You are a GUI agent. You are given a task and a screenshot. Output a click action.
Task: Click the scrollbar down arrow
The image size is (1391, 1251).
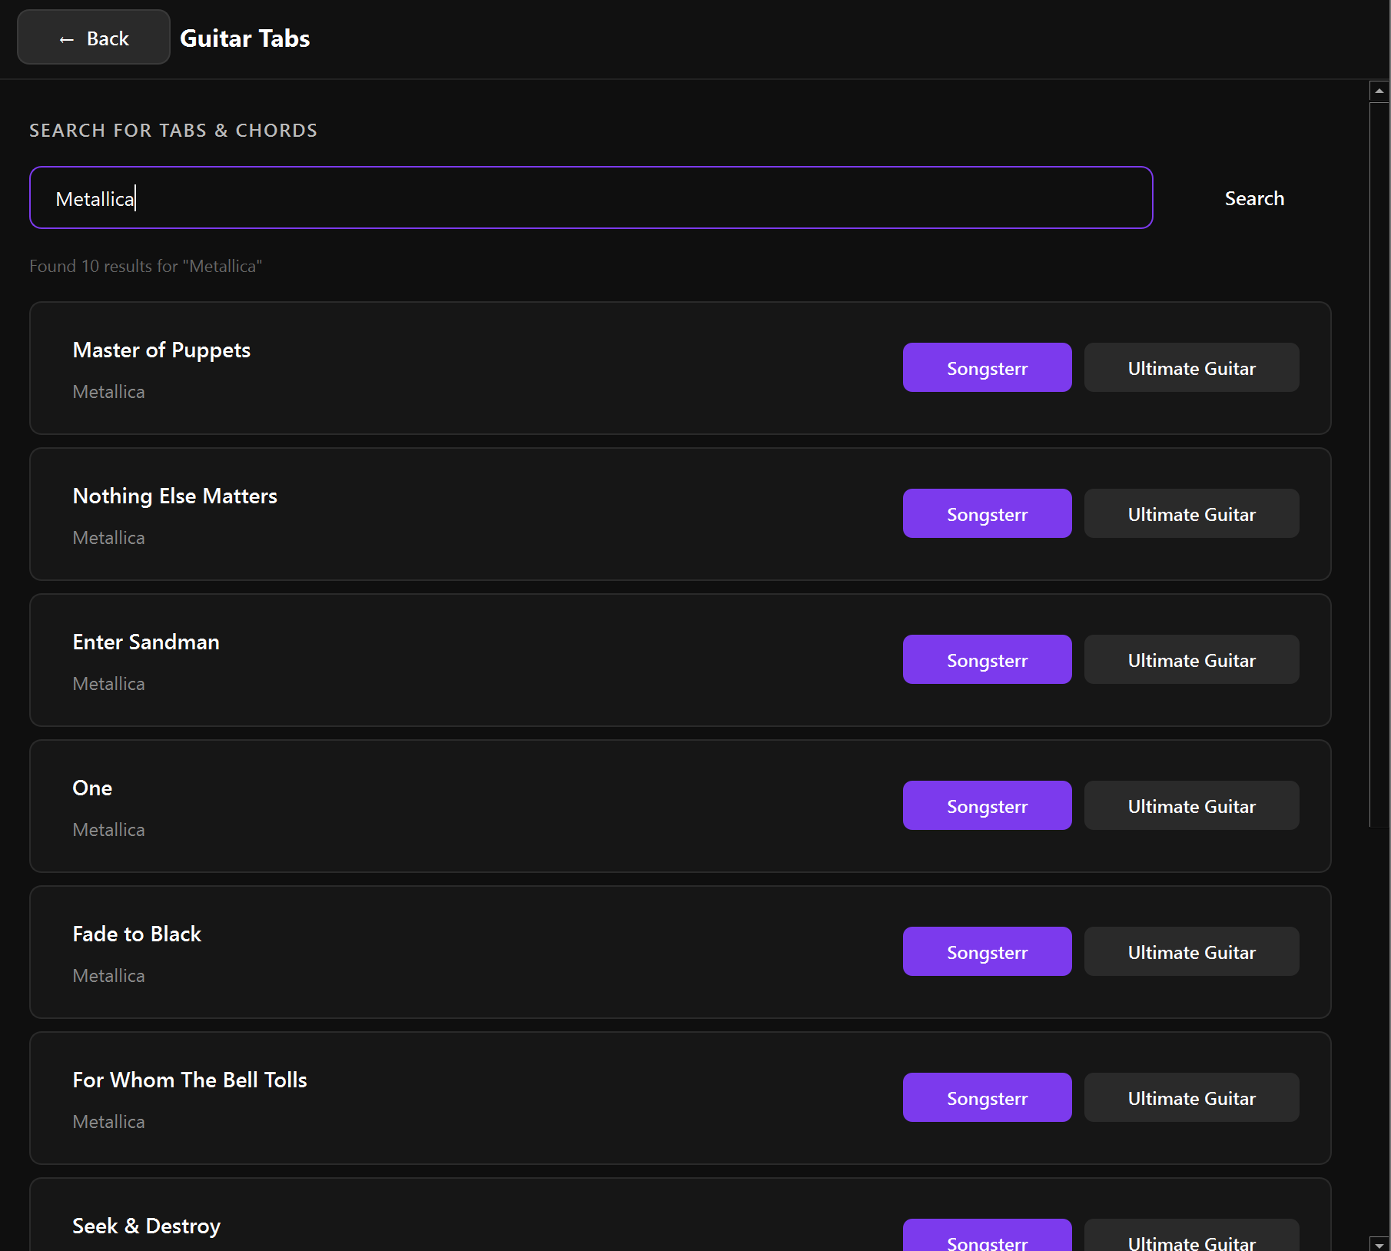[x=1379, y=1243]
